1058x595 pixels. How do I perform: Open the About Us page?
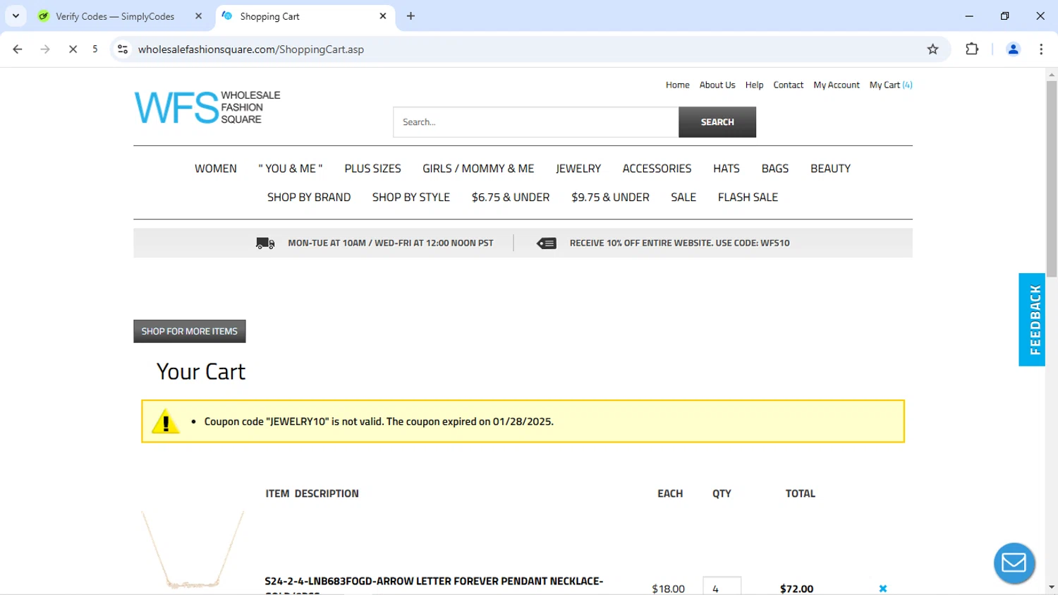click(717, 85)
